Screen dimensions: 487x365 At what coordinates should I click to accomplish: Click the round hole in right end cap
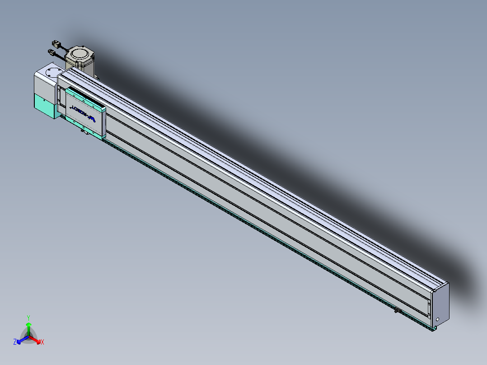437,319
